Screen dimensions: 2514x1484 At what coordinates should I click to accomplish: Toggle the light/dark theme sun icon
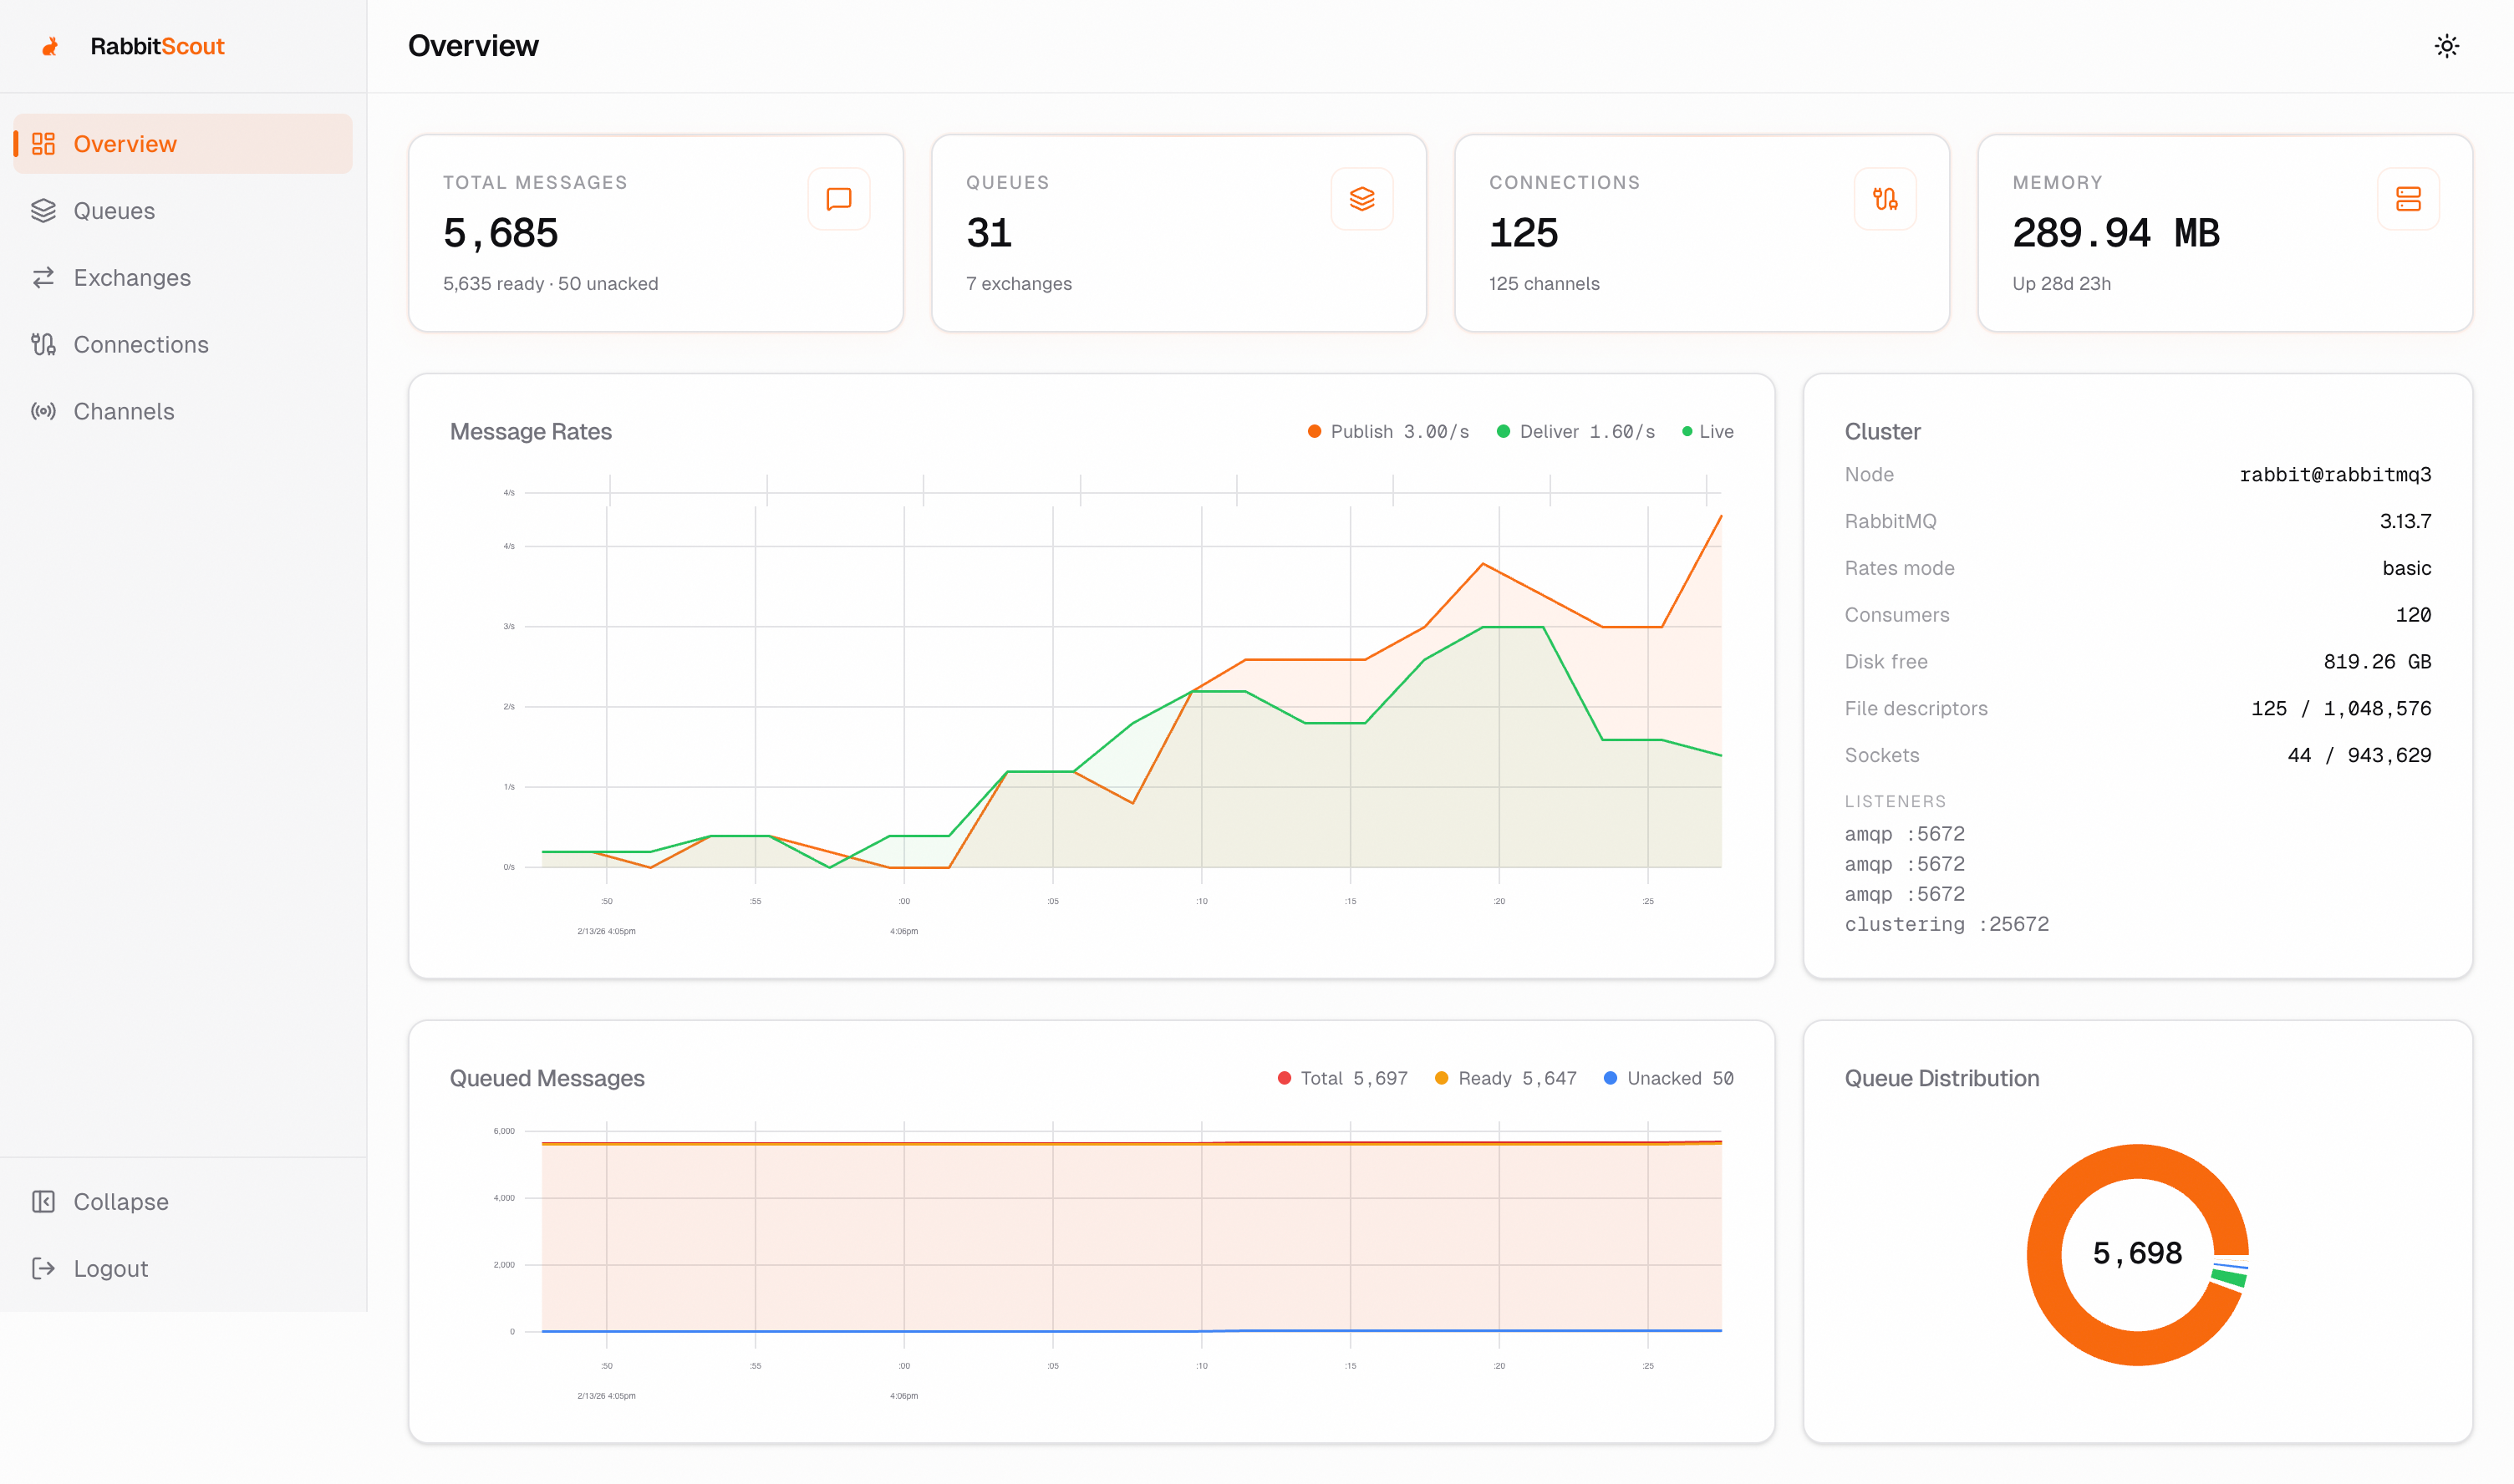2446,46
